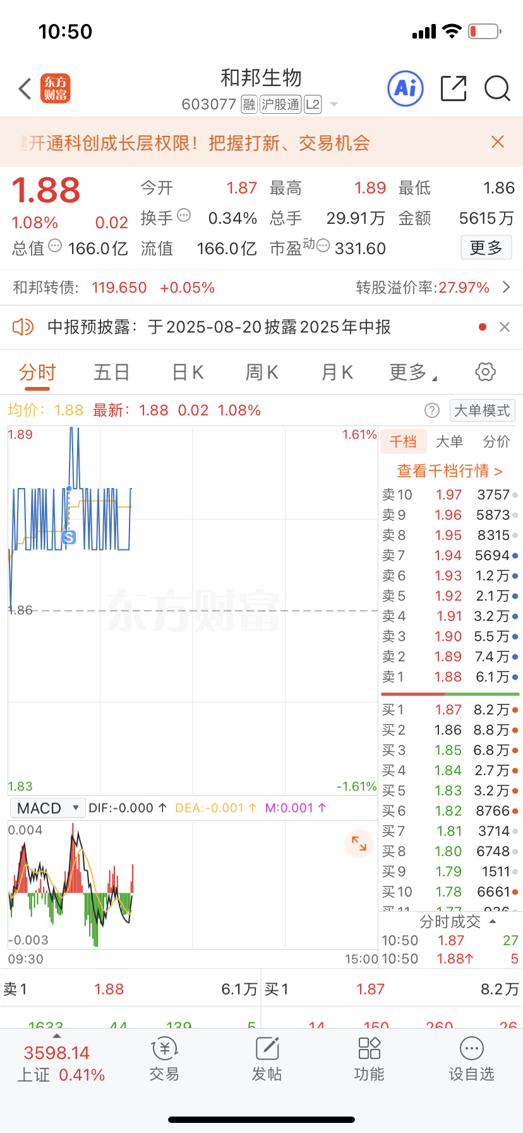Dismiss the 科创成长层 banner with the X
This screenshot has width=523, height=1133.
498,142
